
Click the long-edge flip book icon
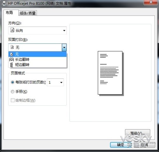[x=11, y=60]
